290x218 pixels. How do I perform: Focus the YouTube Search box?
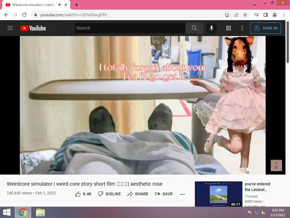click(130, 28)
